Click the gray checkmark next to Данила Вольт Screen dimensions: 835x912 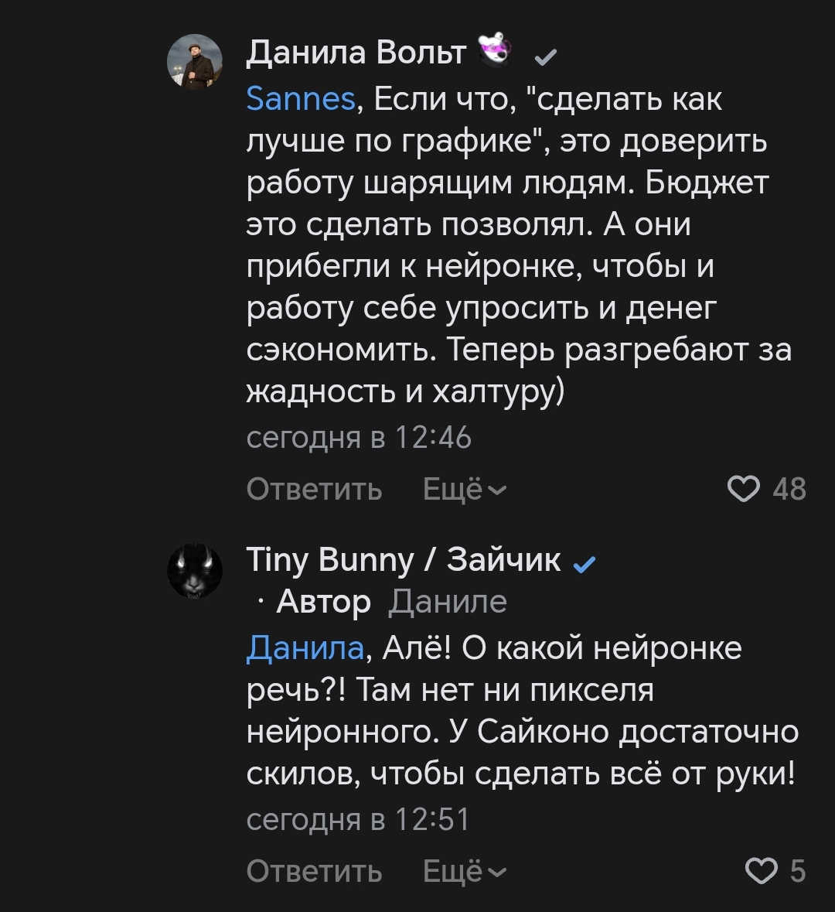(547, 57)
